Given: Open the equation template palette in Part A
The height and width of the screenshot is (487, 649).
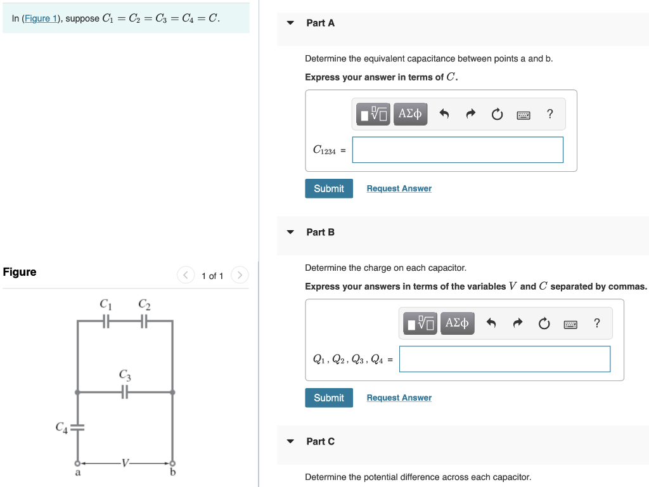Looking at the screenshot, I should click(x=372, y=114).
